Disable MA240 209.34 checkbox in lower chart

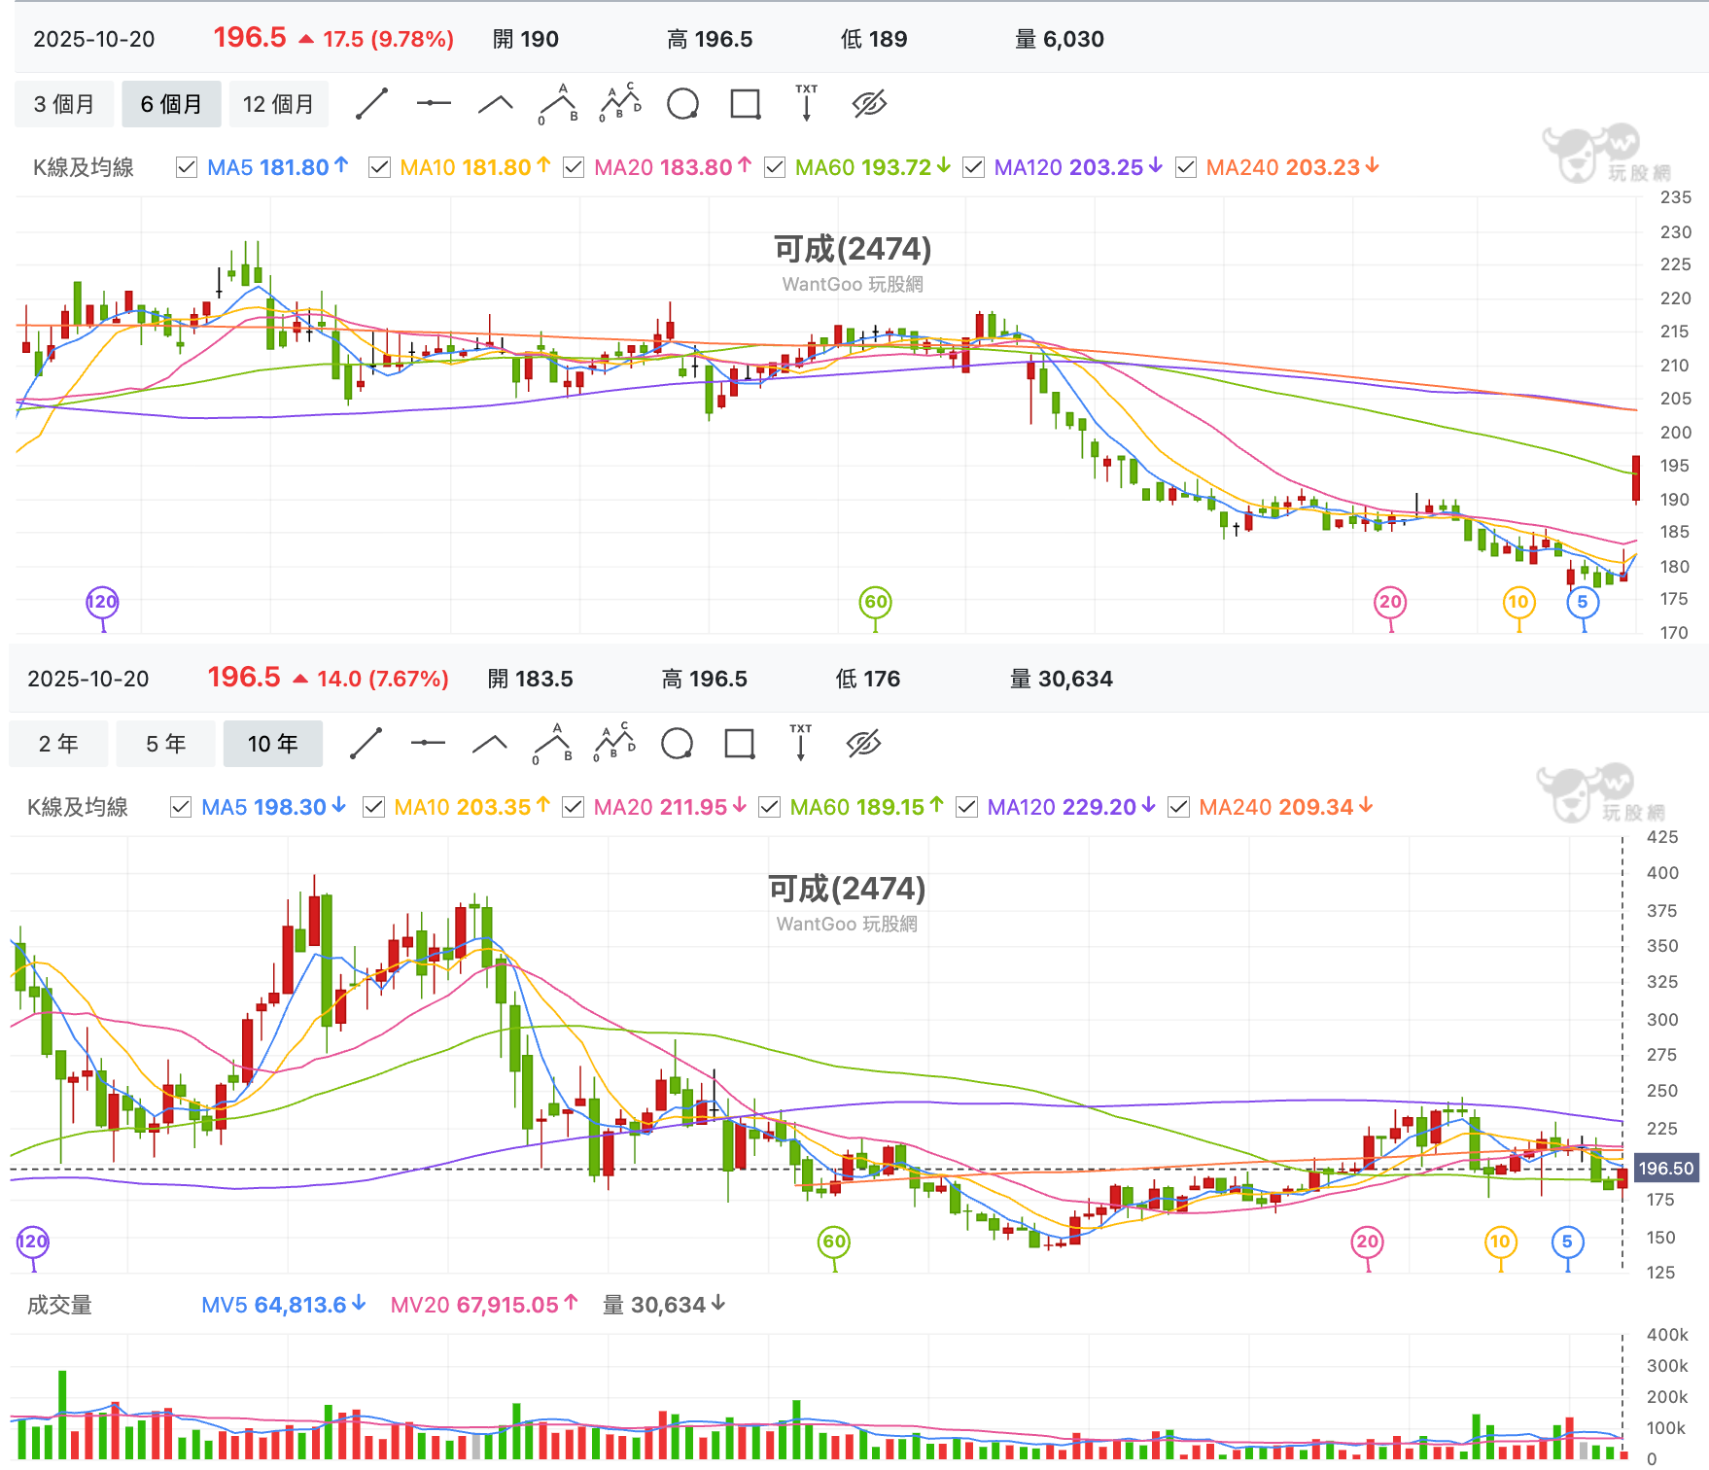point(1178,807)
